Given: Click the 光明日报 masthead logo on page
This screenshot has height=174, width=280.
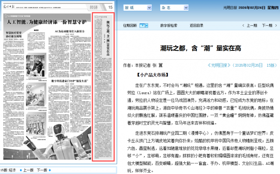Looking at the screenshot, I should (x=9, y=7).
